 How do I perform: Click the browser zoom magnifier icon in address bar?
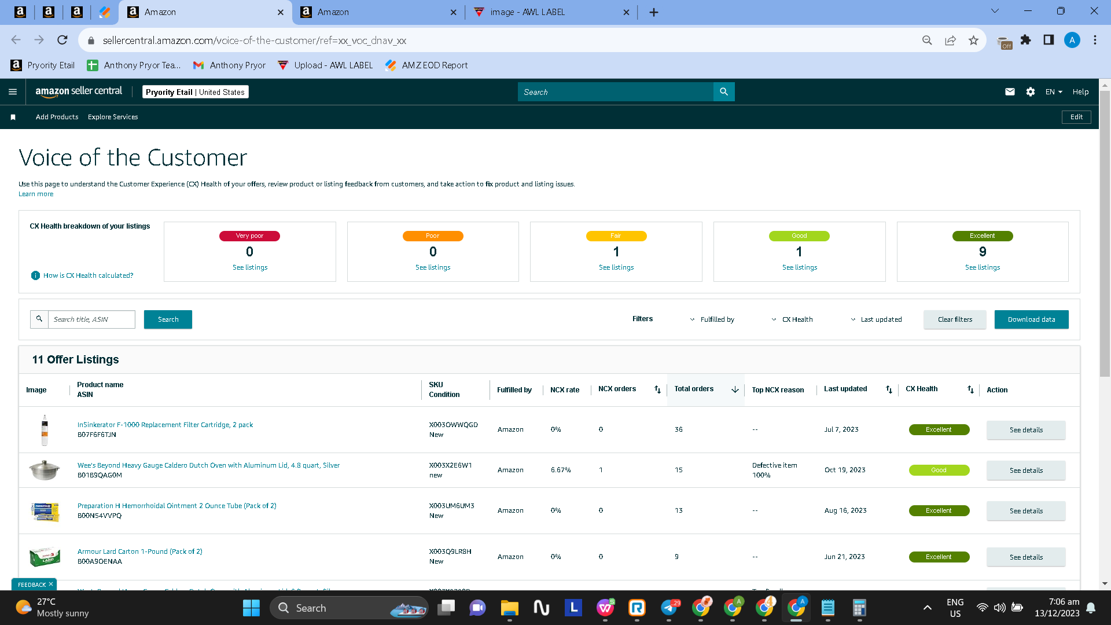click(x=927, y=40)
